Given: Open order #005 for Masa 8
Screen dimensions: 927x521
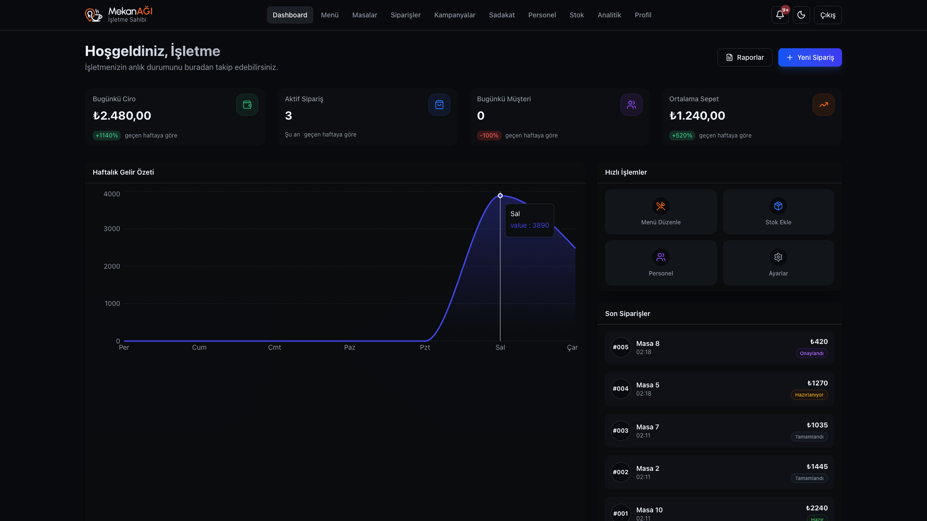Looking at the screenshot, I should (719, 347).
